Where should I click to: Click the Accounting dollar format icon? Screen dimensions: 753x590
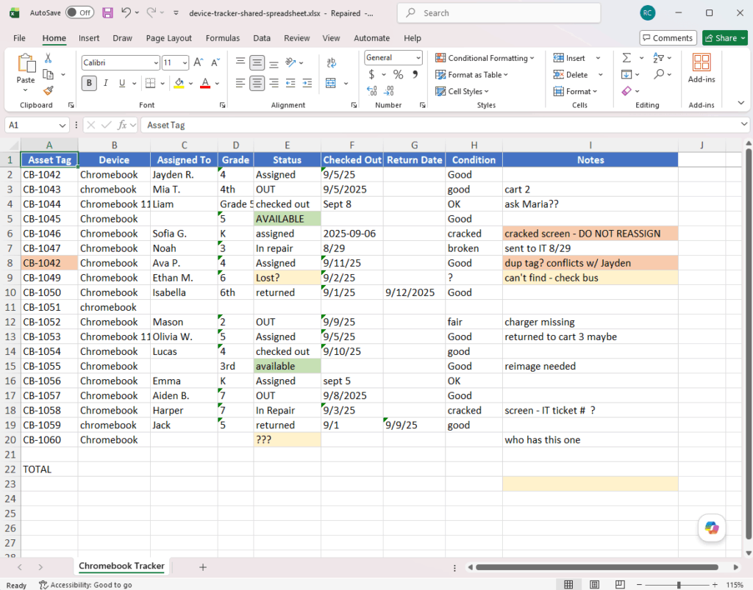(x=371, y=74)
